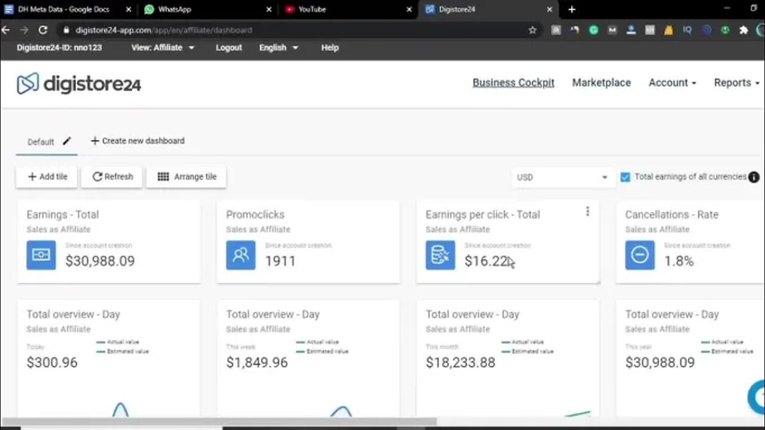Open the English language dropdown
765x430 pixels.
tap(279, 48)
